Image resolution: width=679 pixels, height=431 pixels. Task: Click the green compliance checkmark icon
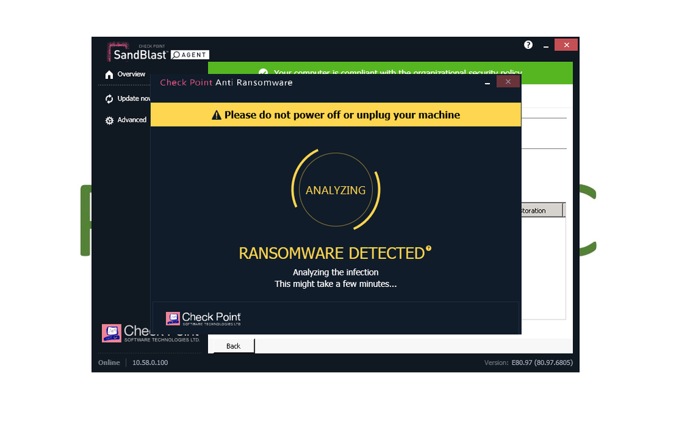(x=263, y=72)
